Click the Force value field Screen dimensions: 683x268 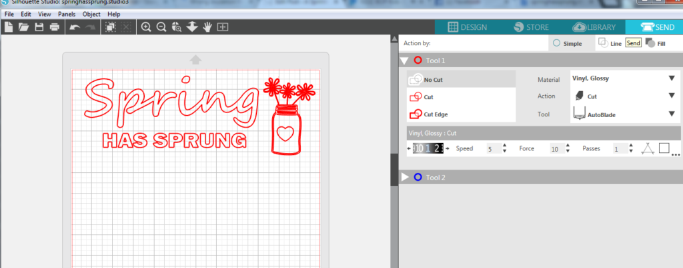click(x=557, y=148)
